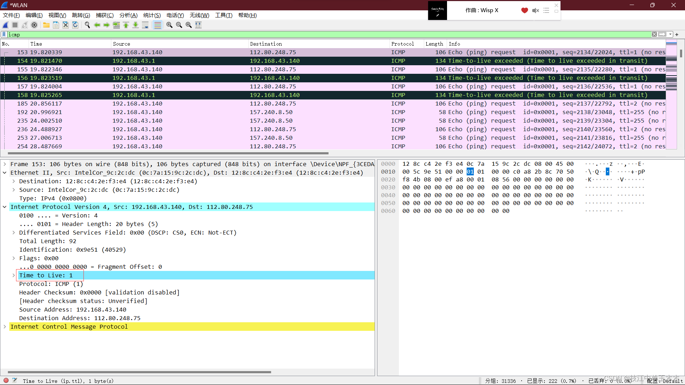Toggle packet list colorization button
The width and height of the screenshot is (685, 385).
click(157, 25)
